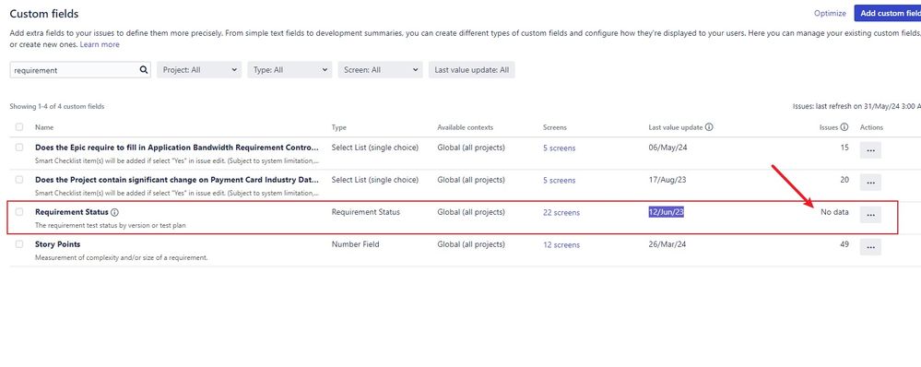Click the issues count 20
Screen dimensions: 921x367
coord(844,180)
